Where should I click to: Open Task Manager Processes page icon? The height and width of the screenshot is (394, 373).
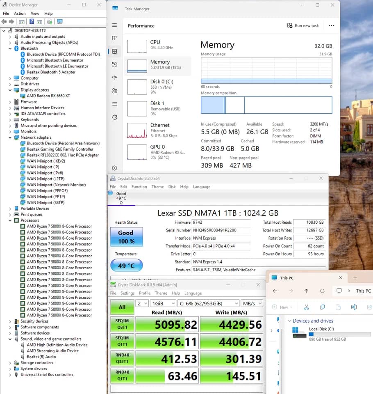pyautogui.click(x=114, y=38)
